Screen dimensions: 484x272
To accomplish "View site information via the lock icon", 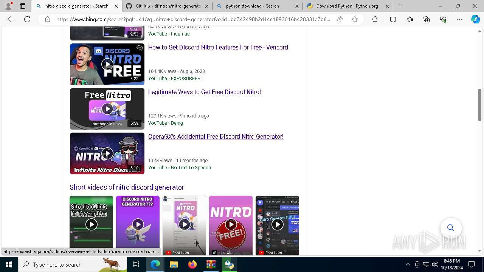I will pyautogui.click(x=48, y=19).
